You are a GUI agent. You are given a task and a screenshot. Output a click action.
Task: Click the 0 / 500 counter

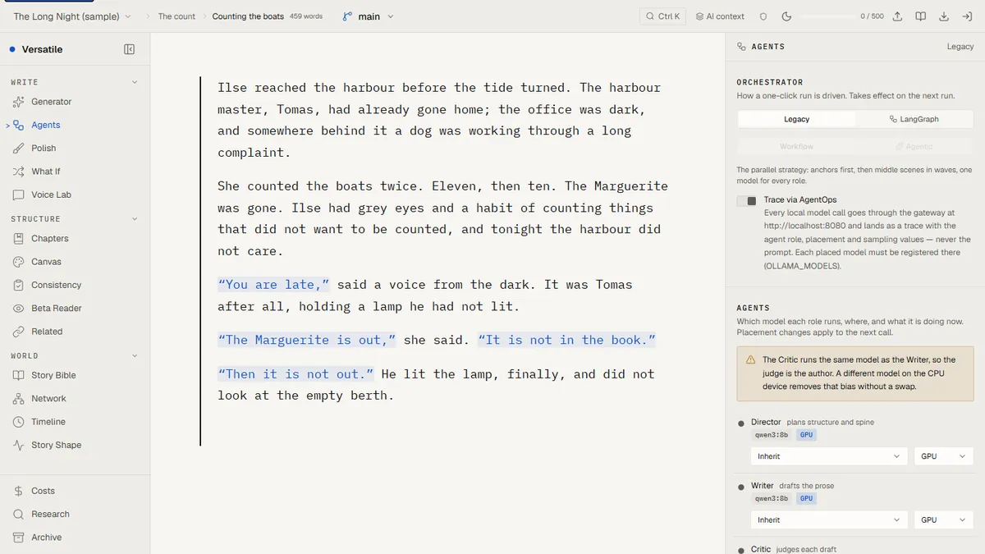point(872,16)
